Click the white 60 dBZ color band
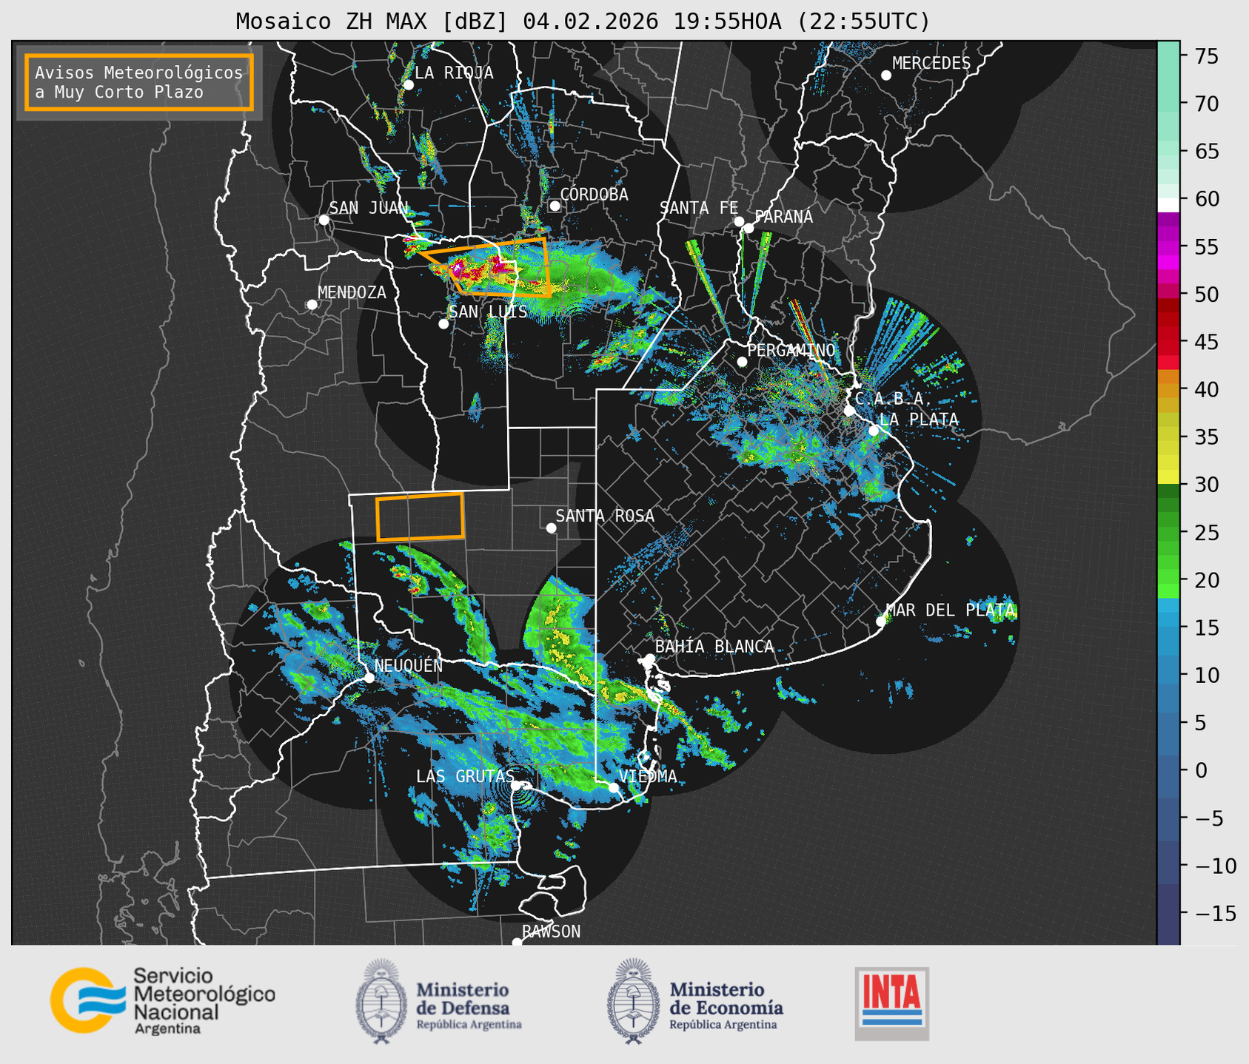Screen dimensions: 1249x1064 coord(1168,205)
